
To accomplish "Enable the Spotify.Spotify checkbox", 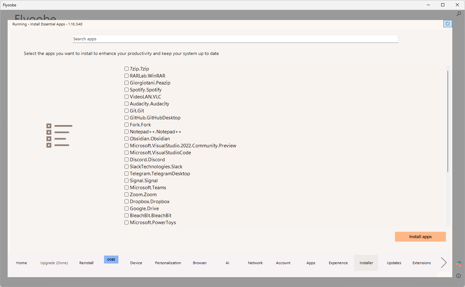I will [126, 90].
